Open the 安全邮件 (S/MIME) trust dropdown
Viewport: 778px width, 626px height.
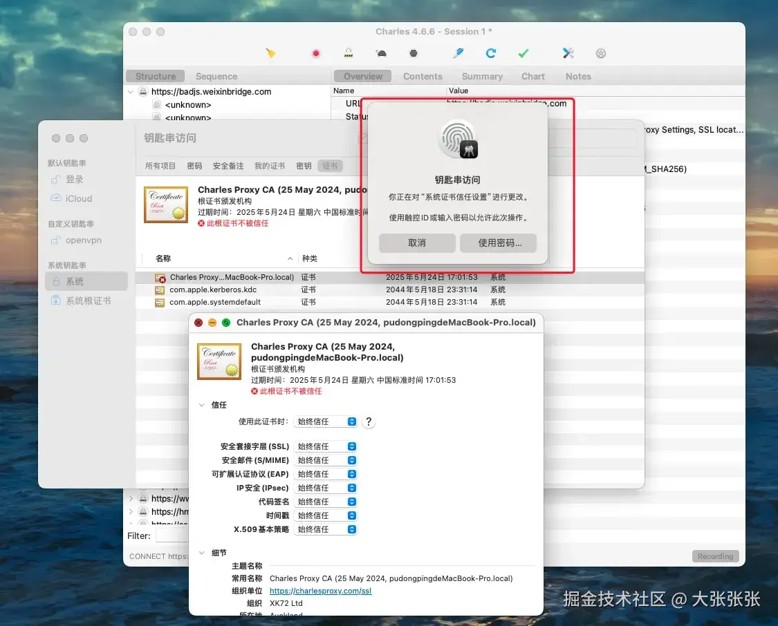[326, 460]
